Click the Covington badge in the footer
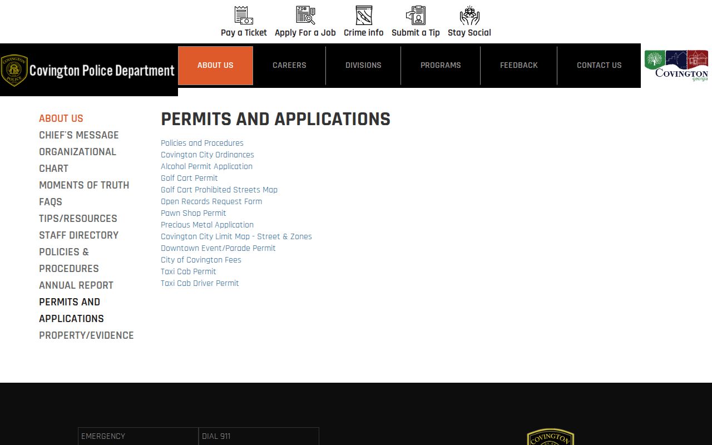This screenshot has height=445, width=712. tap(551, 437)
